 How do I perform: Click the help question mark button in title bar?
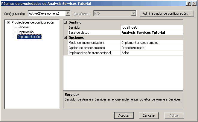pos(189,4)
